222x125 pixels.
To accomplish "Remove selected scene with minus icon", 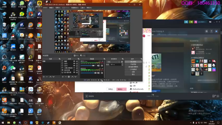I will 47,77.
